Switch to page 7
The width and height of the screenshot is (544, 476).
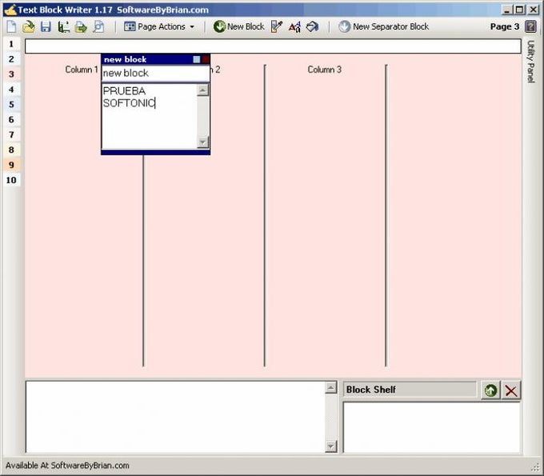pyautogui.click(x=11, y=134)
